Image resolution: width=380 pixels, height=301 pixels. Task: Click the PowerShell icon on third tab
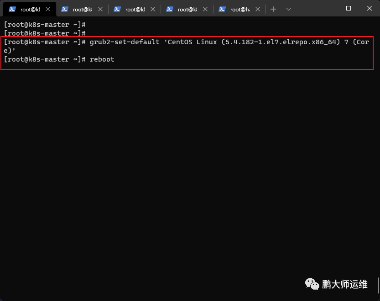pos(117,9)
